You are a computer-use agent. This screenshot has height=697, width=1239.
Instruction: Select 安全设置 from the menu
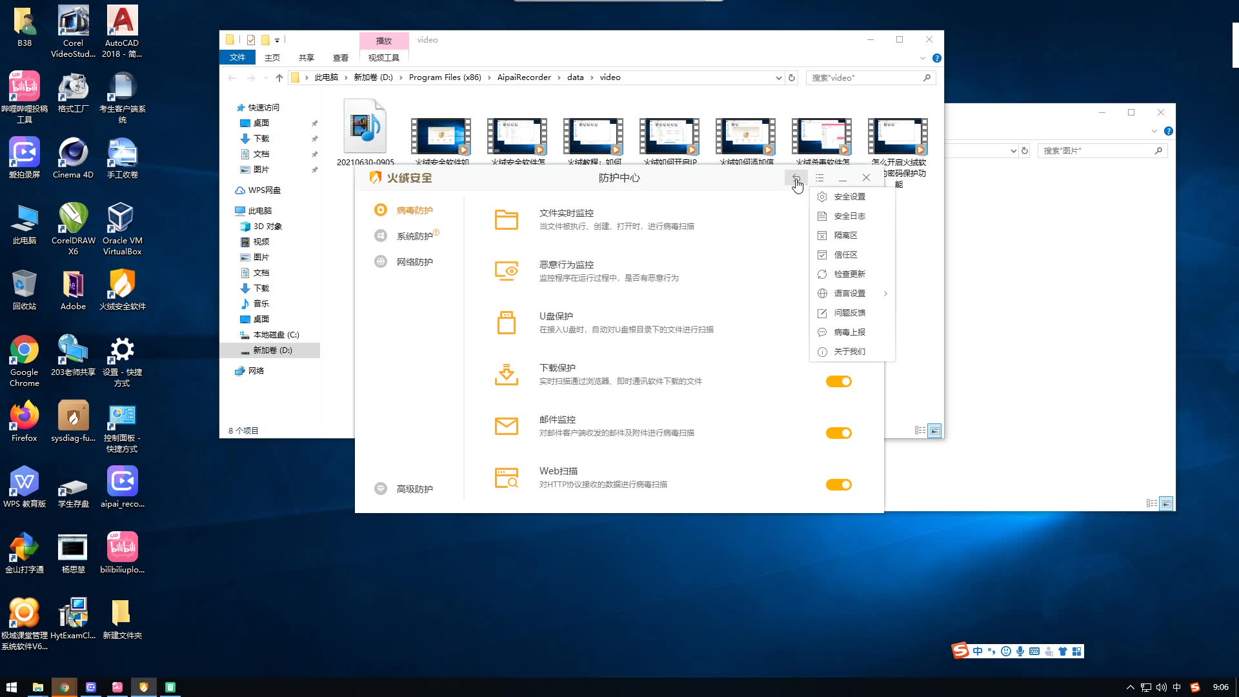coord(849,197)
